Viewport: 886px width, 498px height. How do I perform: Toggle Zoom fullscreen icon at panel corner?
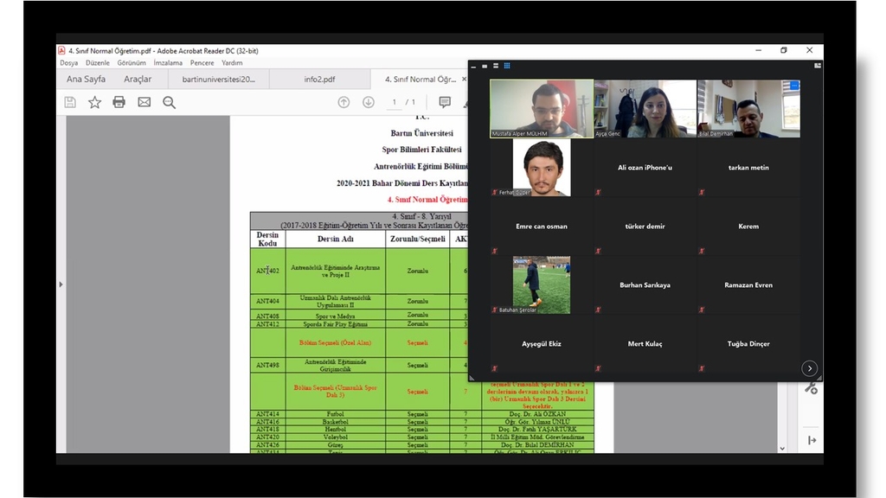pyautogui.click(x=818, y=66)
